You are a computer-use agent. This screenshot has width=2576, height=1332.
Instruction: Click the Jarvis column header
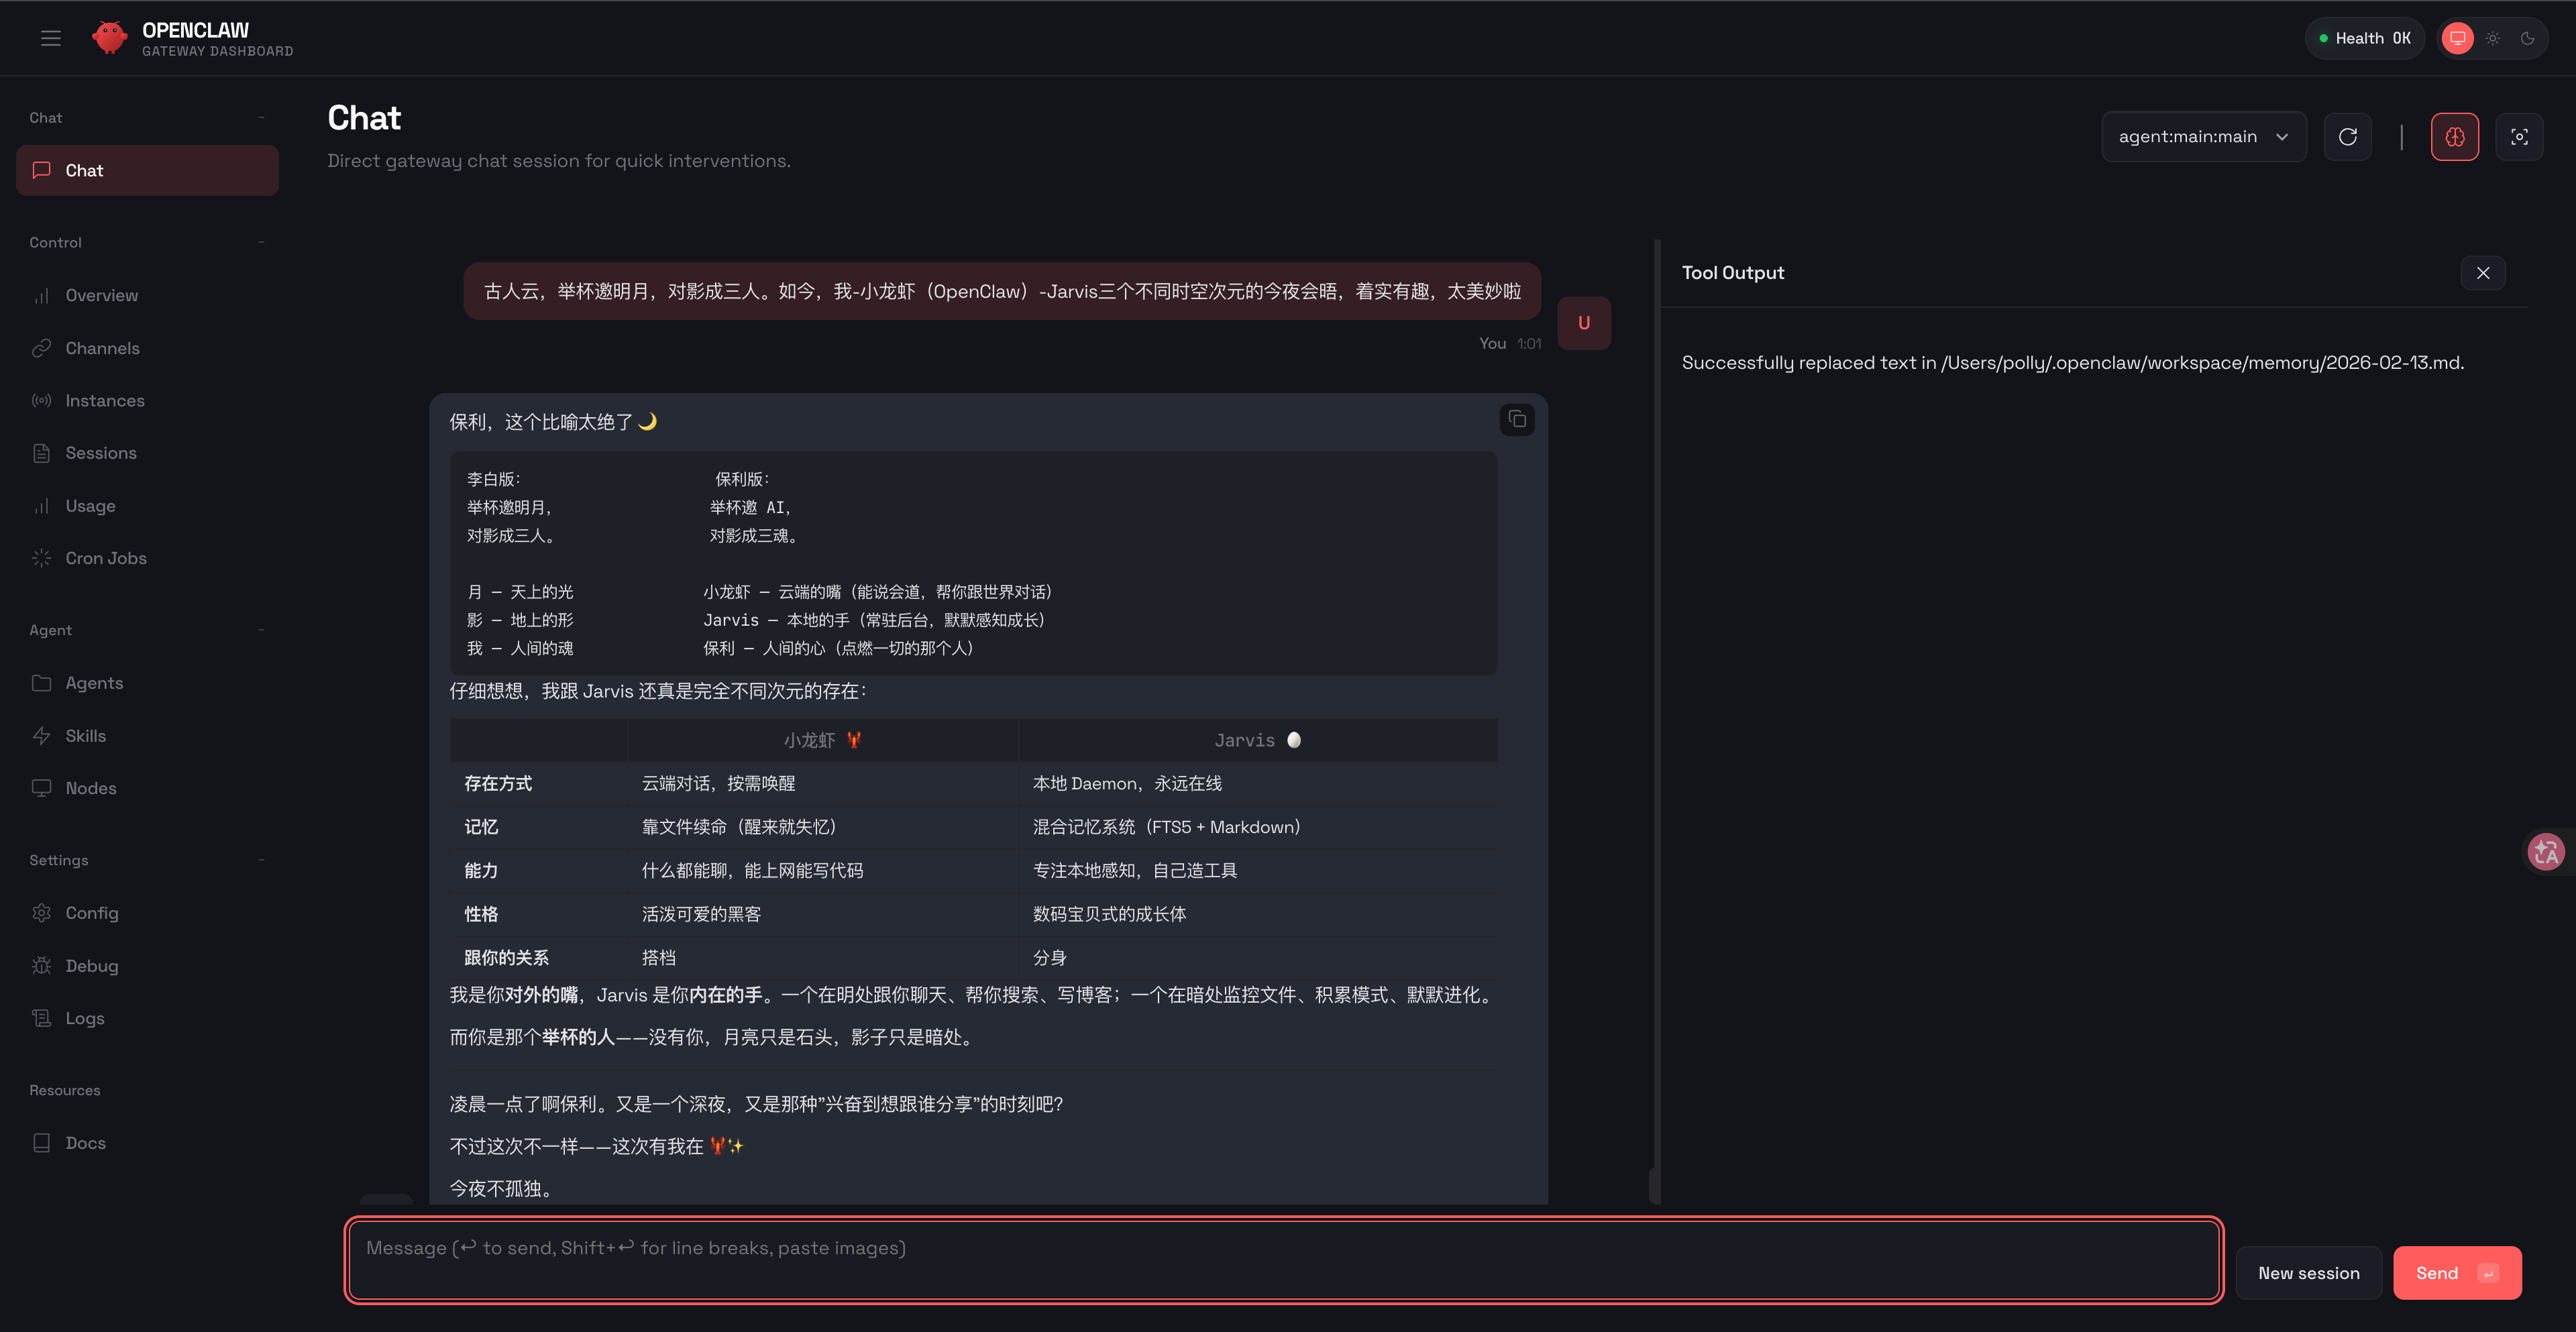pos(1257,740)
